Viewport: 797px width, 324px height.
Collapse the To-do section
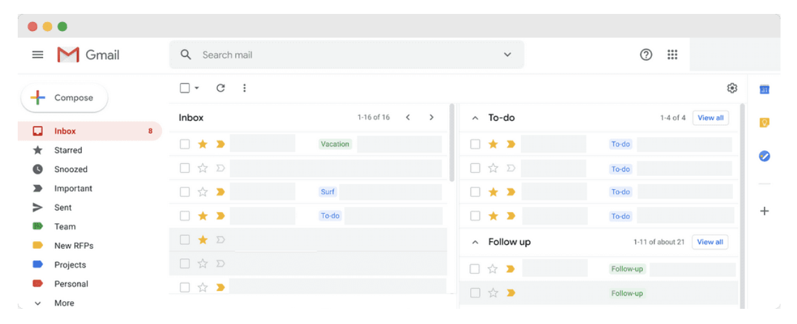tap(475, 118)
